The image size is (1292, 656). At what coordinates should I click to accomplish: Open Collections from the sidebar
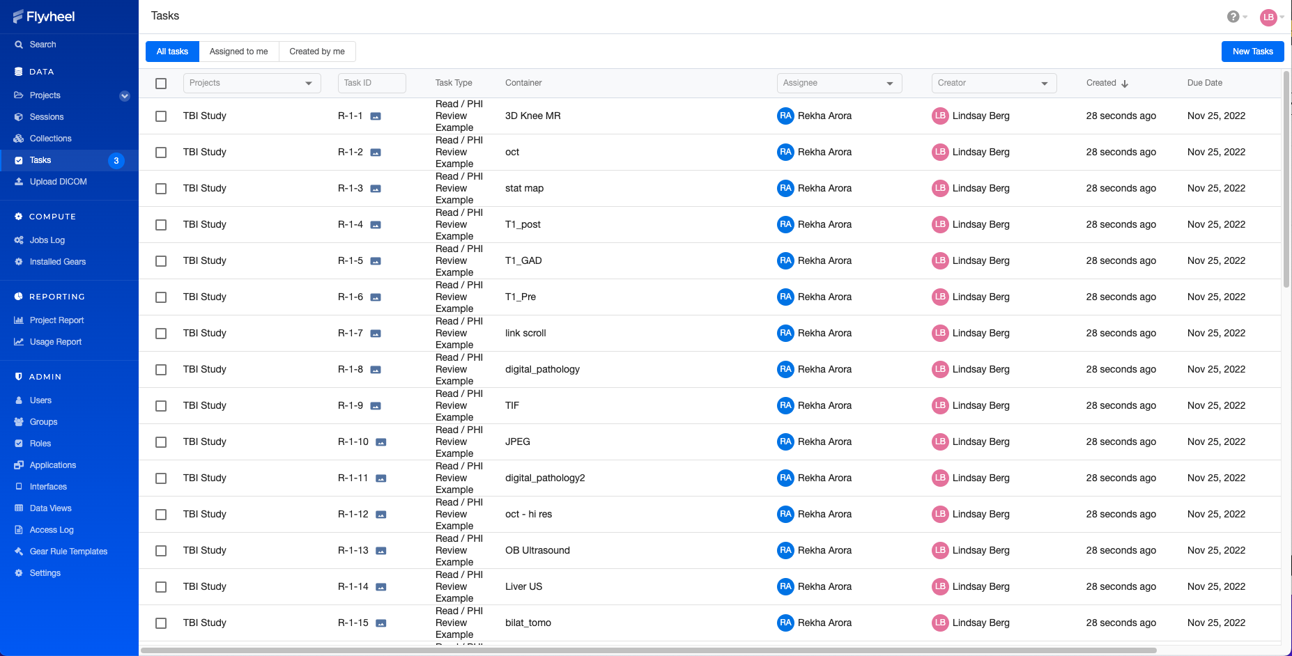18,138
